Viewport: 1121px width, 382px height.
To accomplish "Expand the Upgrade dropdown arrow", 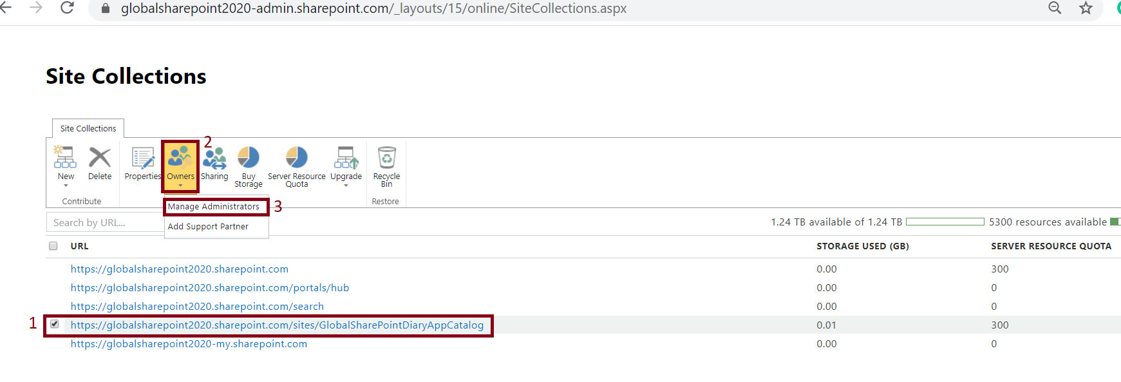I will [x=346, y=186].
